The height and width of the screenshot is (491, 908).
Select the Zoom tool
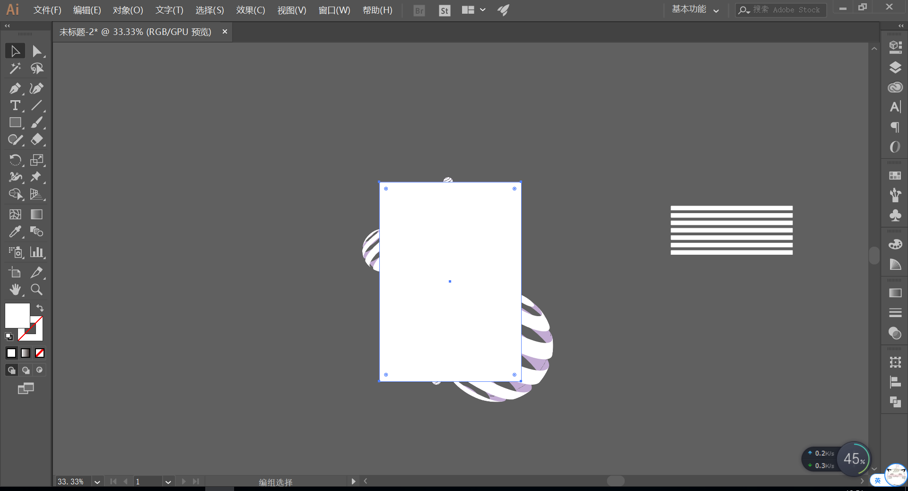pos(37,289)
